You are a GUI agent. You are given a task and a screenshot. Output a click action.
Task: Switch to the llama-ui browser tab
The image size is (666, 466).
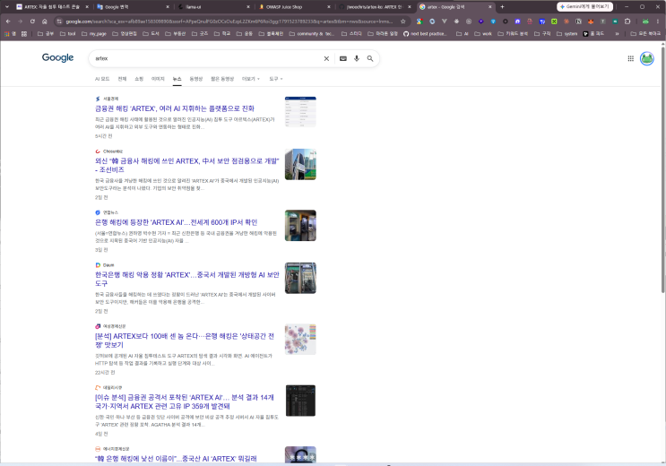(212, 7)
